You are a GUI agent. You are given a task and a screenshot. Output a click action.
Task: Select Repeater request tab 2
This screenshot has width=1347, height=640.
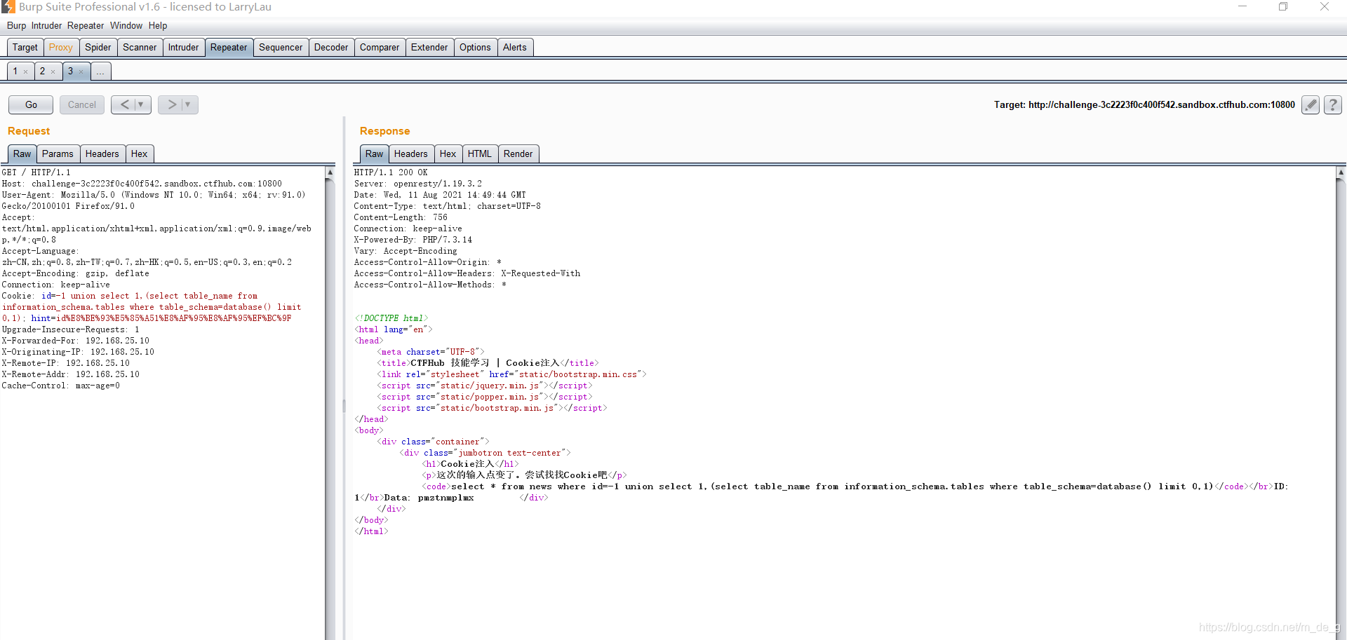click(42, 72)
